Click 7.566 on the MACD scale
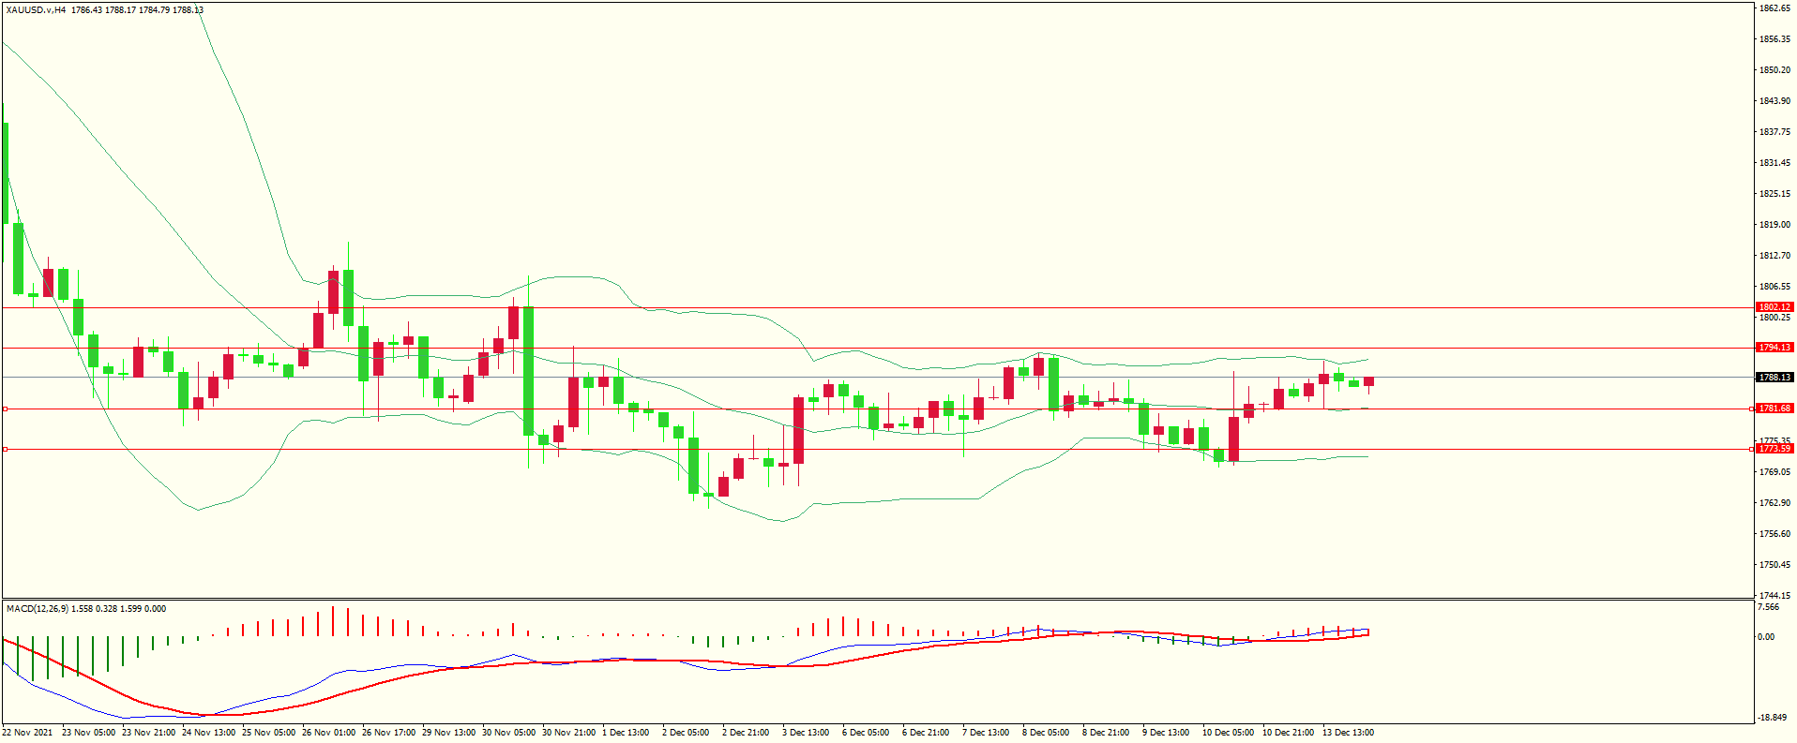The width and height of the screenshot is (1797, 743). (x=1767, y=607)
